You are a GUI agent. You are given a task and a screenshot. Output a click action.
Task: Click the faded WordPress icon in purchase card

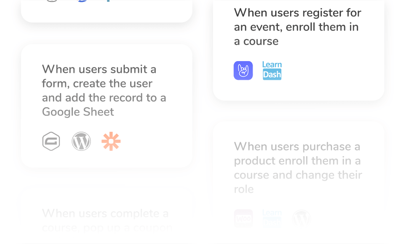[302, 219]
